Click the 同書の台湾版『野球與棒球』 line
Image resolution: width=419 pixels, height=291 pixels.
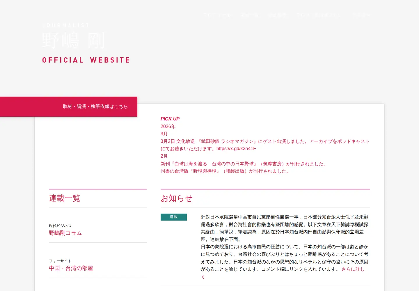(x=226, y=171)
